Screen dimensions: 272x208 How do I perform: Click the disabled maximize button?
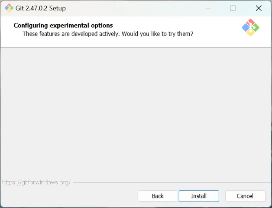233,8
